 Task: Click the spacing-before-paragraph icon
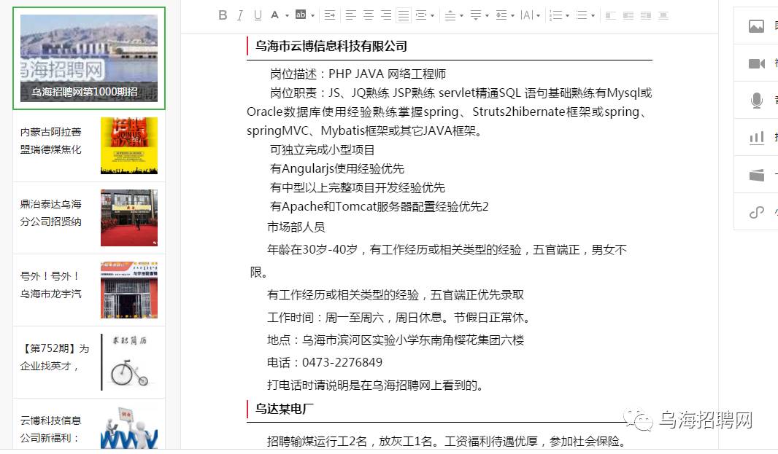click(x=450, y=15)
